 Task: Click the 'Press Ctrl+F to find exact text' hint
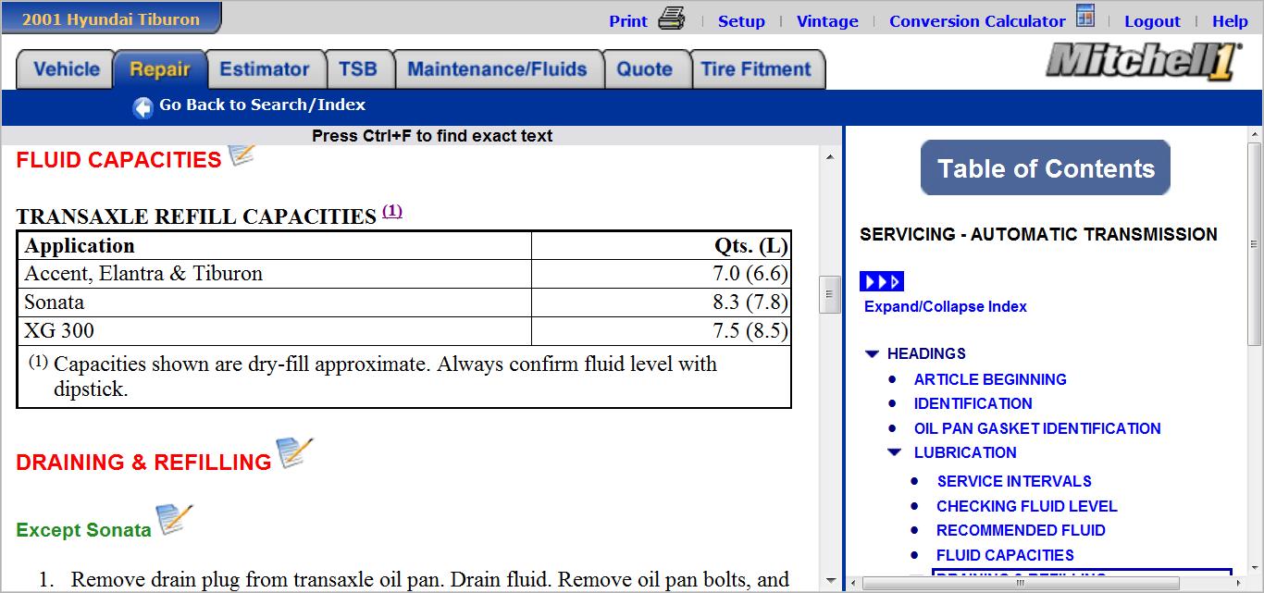tap(432, 136)
